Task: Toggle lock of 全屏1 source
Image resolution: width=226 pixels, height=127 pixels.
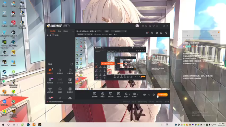Action: pyautogui.click(x=50, y=35)
